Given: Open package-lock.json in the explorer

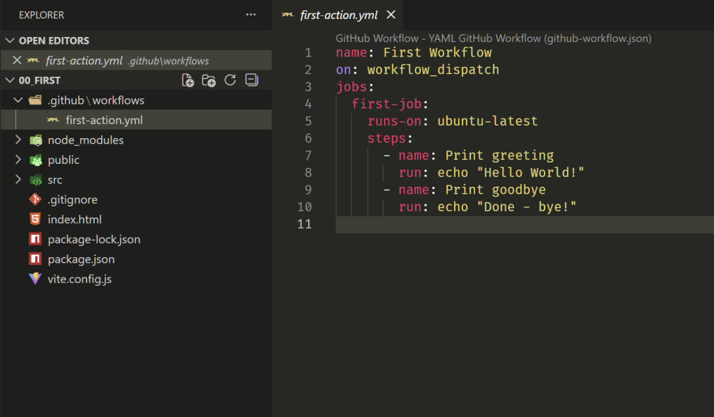Looking at the screenshot, I should pyautogui.click(x=93, y=239).
